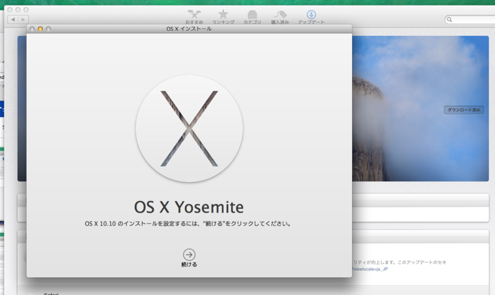Click the ダウンロード済み button on Yosemite banner
This screenshot has width=495, height=295.
(463, 110)
